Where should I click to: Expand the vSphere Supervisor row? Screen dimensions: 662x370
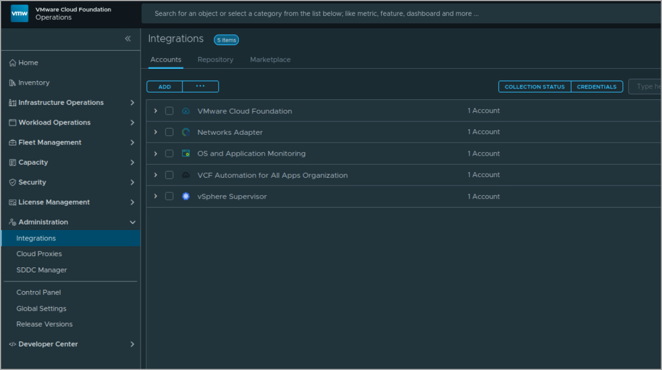click(156, 196)
